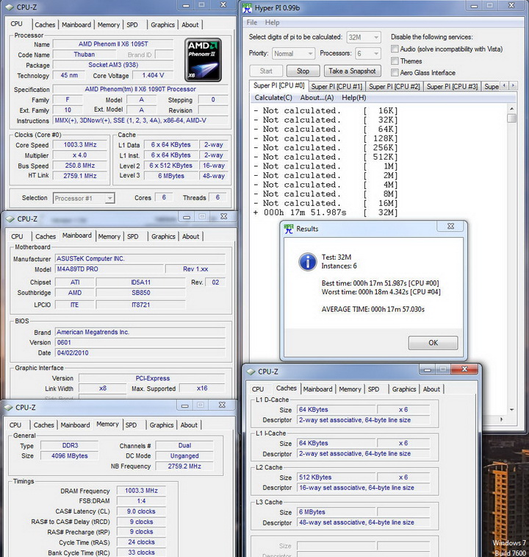Click the Results dialog title bar icon

point(289,229)
